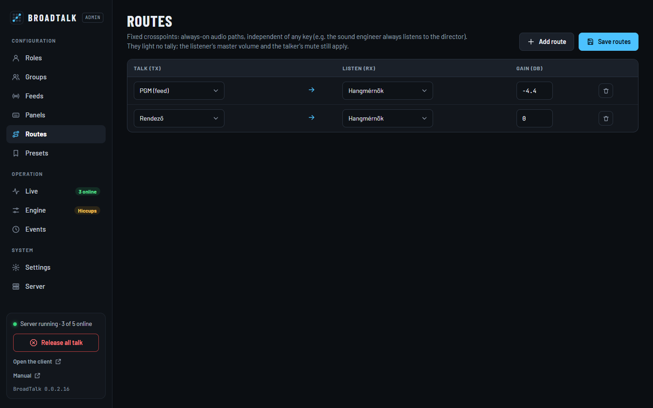Screen dimensions: 653x408
Task: Click the BroadTalk logo icon
Action: (x=17, y=18)
